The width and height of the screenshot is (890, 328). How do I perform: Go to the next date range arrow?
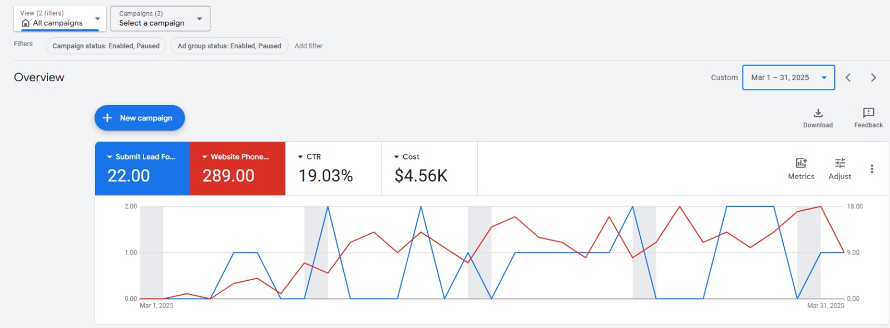point(873,78)
